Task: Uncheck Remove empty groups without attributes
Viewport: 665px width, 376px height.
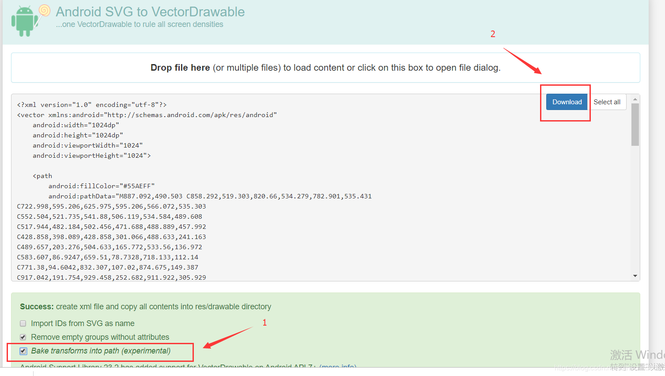Action: click(23, 337)
